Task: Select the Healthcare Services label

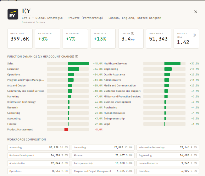Action: click(x=115, y=63)
